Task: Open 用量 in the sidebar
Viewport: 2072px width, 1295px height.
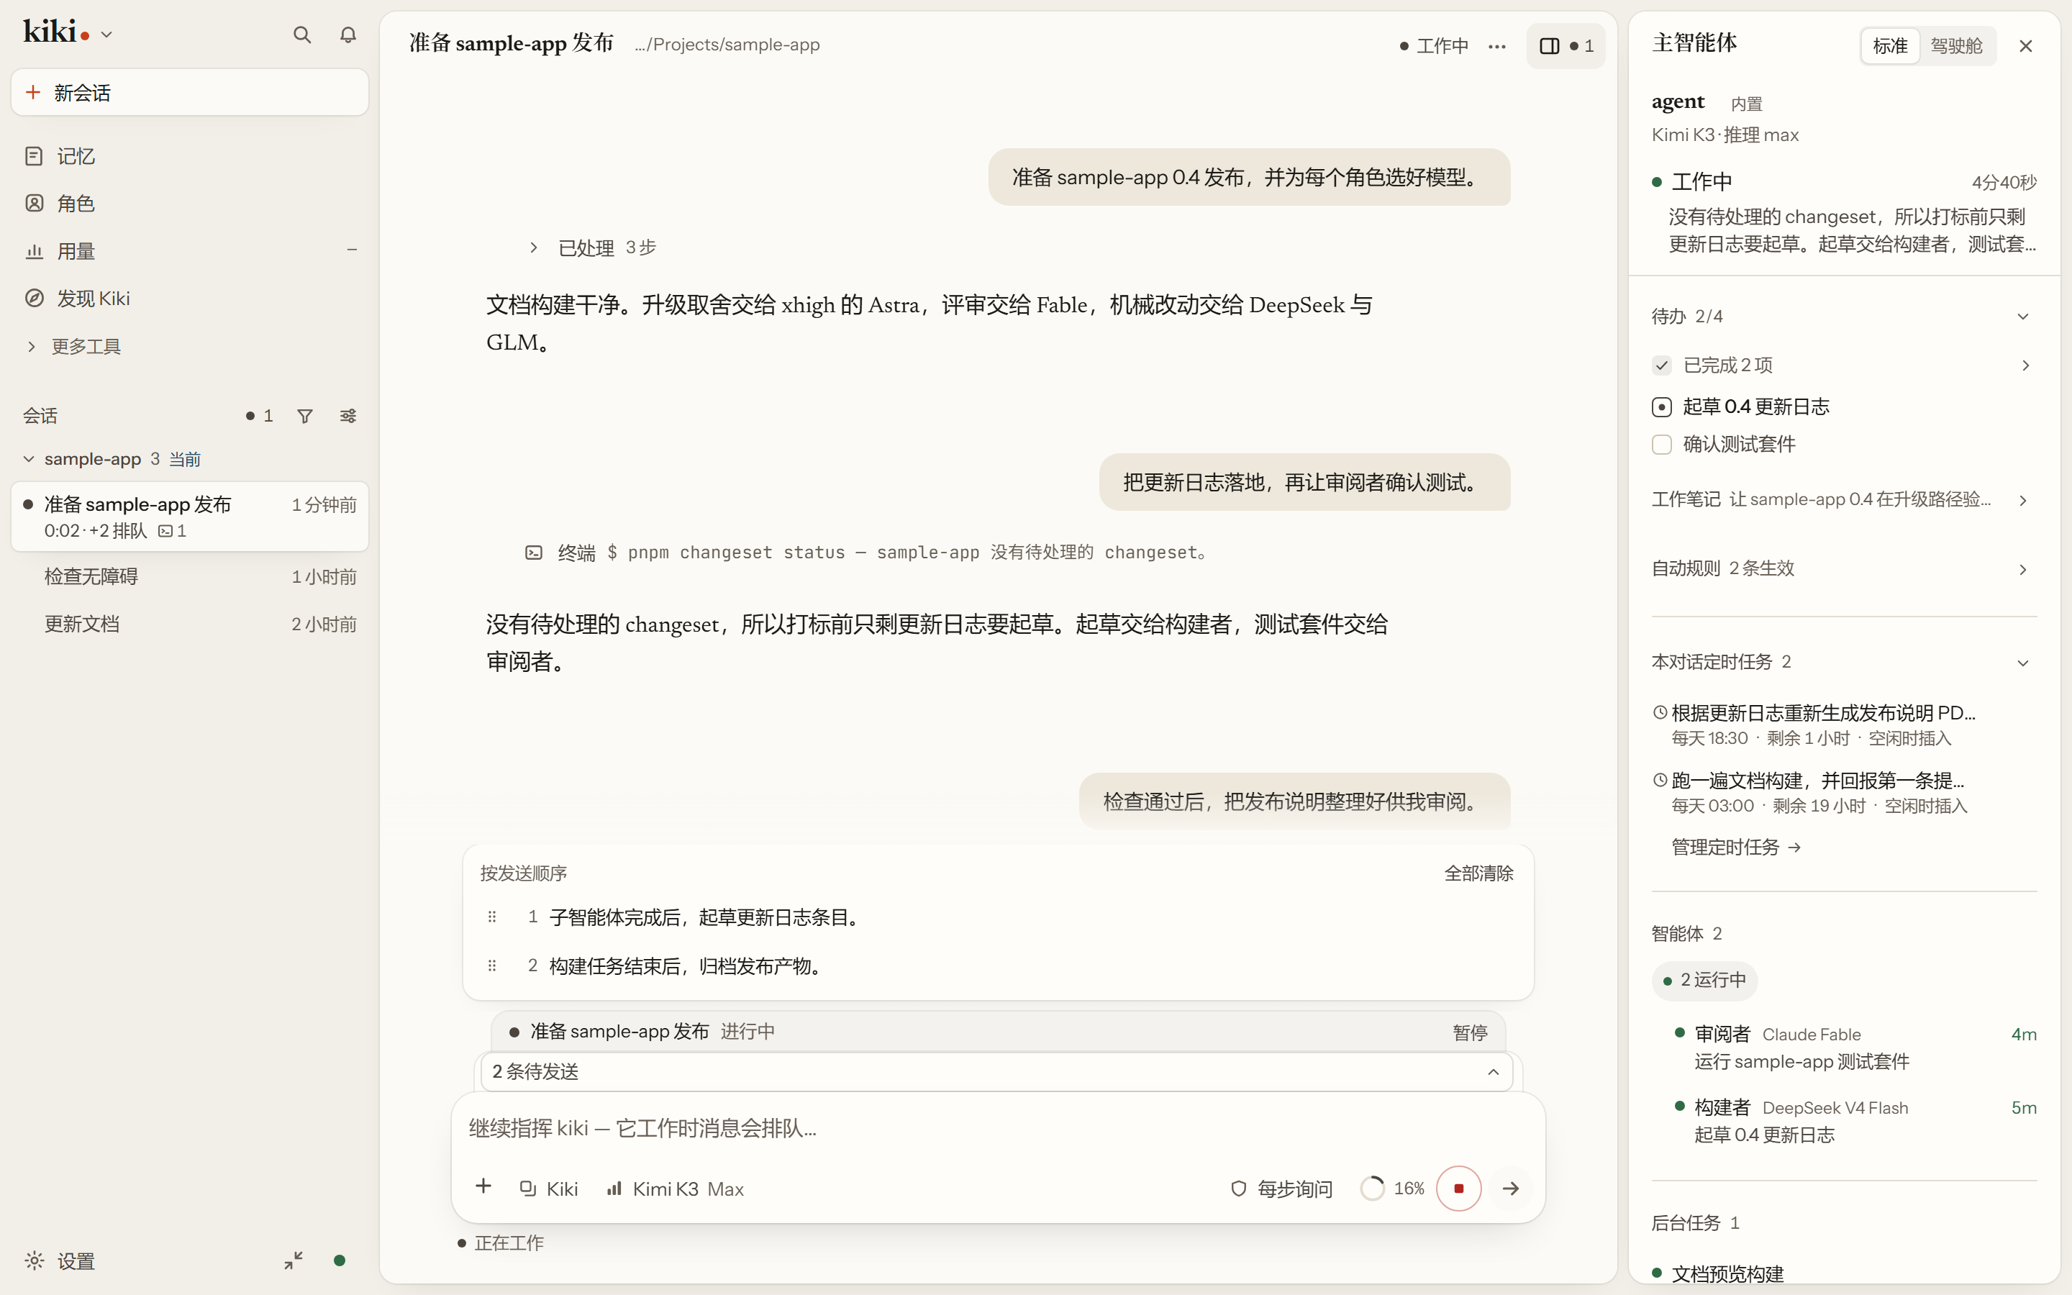Action: click(190, 251)
